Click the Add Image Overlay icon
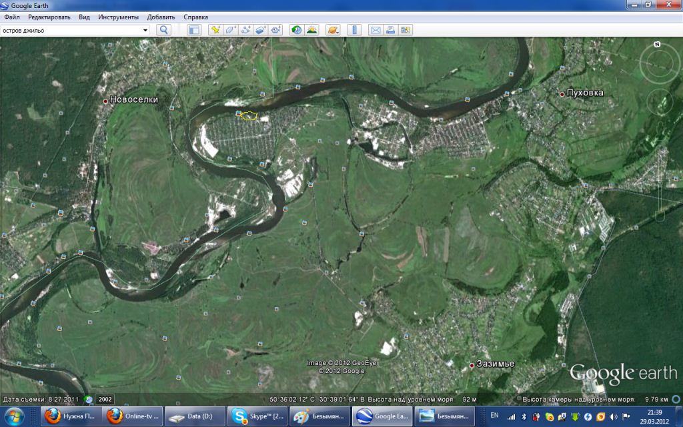 [x=261, y=30]
